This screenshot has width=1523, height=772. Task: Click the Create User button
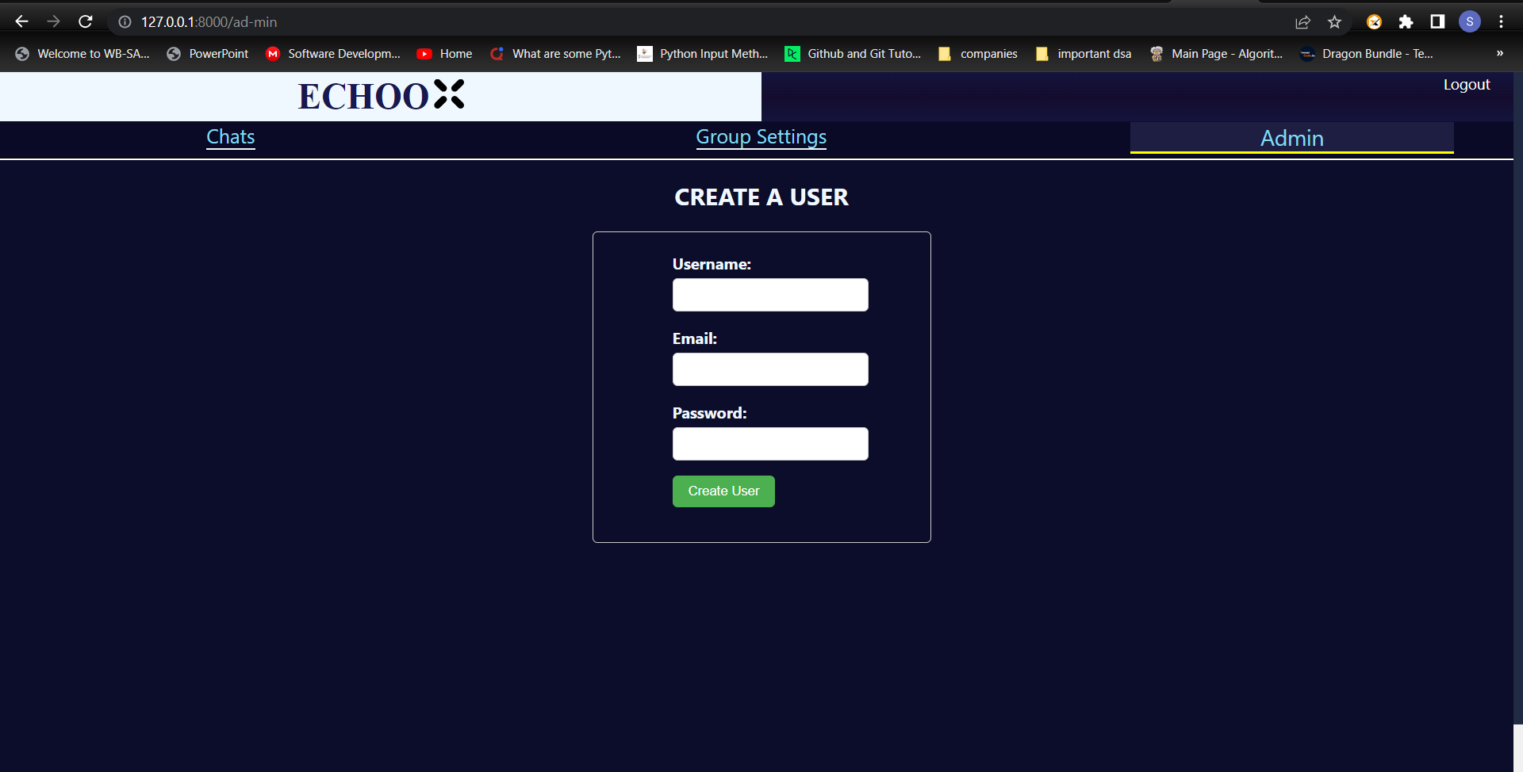click(x=723, y=491)
